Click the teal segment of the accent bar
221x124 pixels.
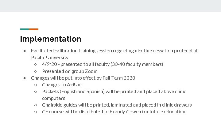click(25, 29)
